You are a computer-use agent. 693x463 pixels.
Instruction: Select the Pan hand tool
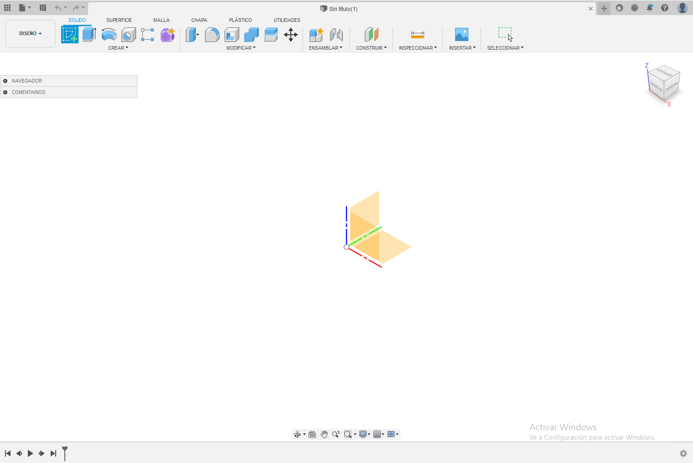[x=324, y=434]
